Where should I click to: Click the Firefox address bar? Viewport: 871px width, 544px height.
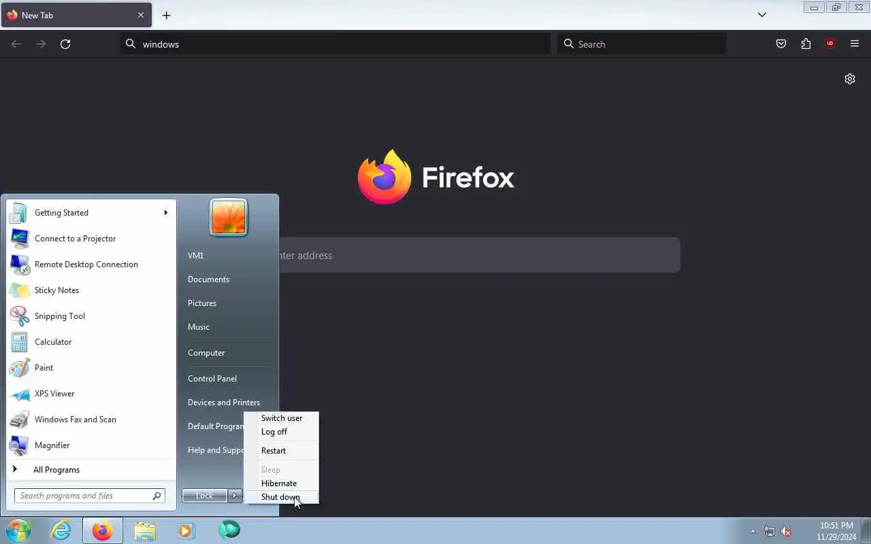(335, 44)
